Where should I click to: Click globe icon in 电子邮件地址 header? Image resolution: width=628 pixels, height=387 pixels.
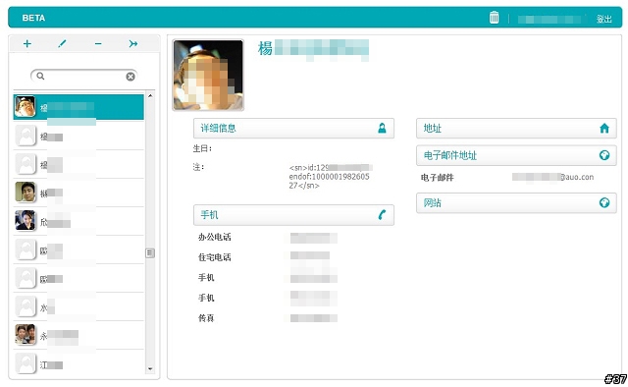click(604, 155)
